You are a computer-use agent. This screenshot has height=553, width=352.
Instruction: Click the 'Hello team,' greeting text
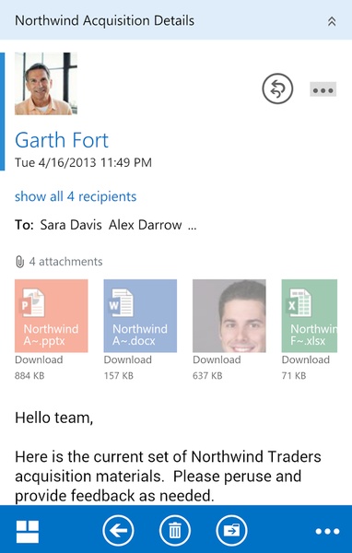click(x=53, y=418)
